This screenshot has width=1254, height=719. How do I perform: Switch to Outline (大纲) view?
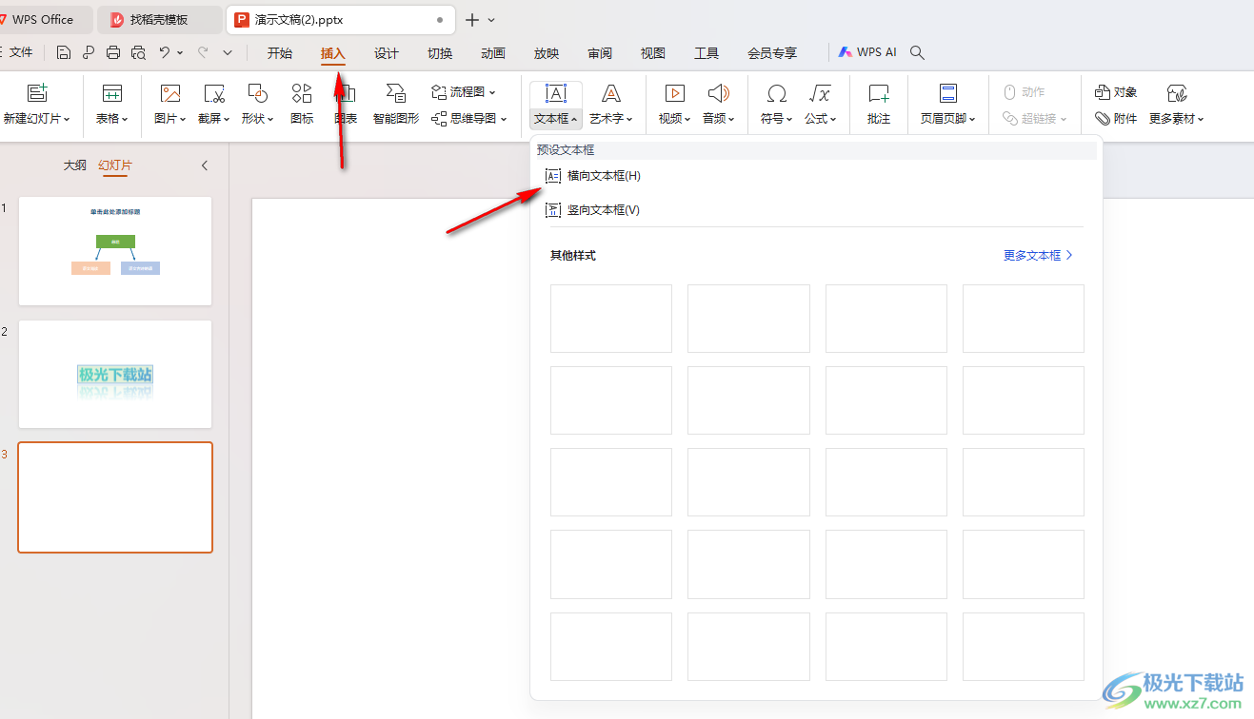74,165
